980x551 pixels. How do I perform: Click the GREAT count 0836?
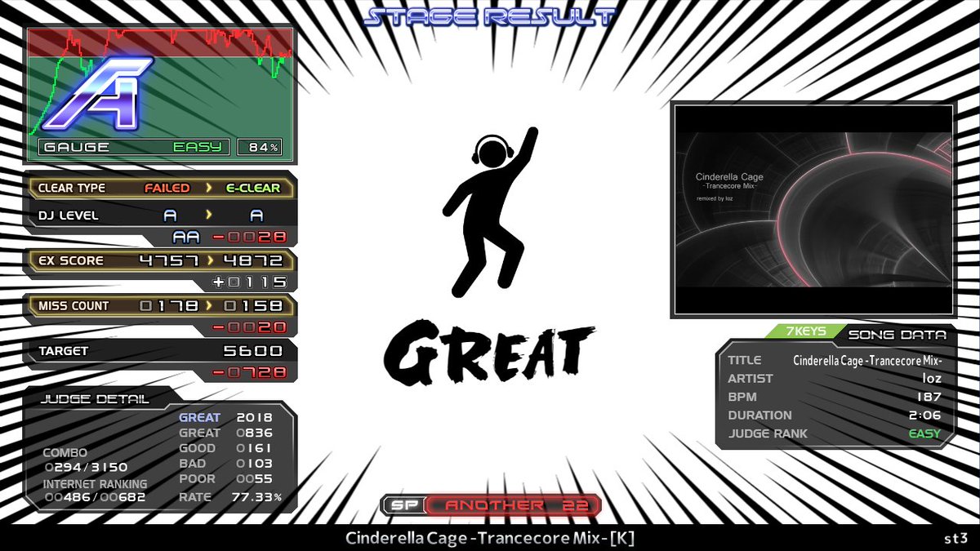[x=254, y=433]
